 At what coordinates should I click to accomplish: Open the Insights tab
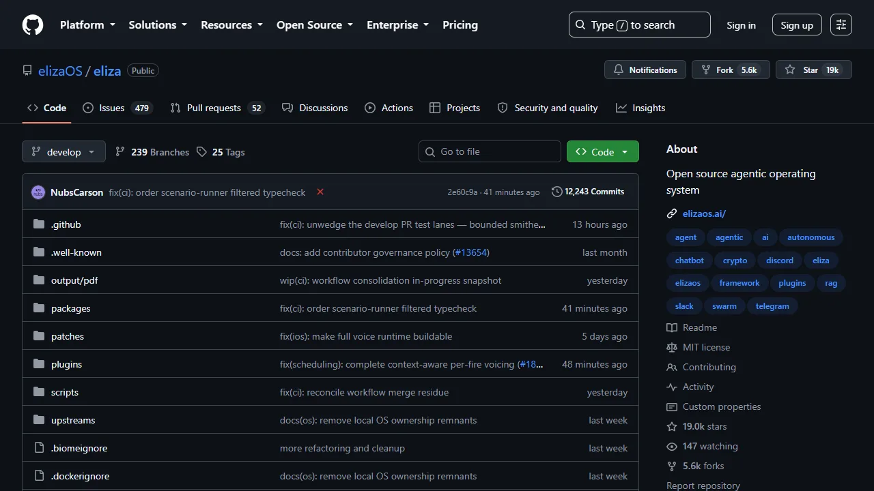(x=640, y=108)
